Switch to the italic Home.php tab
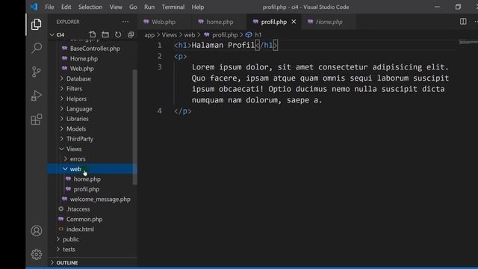Screen dimensions: 478x269 (329, 22)
